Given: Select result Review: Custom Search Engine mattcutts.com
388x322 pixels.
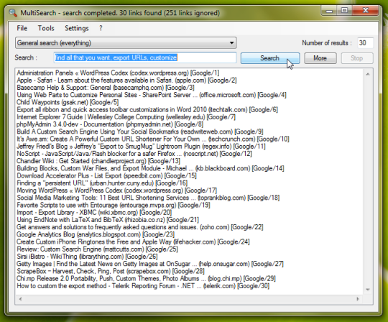Looking at the screenshot, I should pyautogui.click(x=97, y=249).
